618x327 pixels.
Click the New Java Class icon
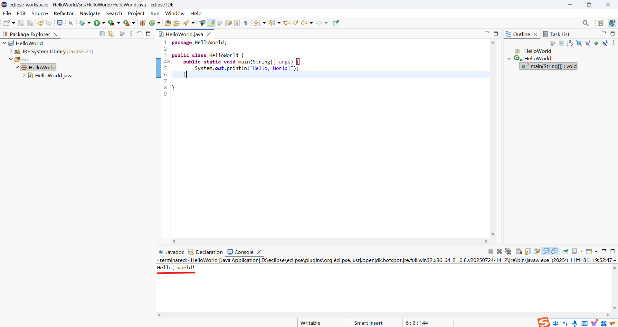pyautogui.click(x=152, y=23)
